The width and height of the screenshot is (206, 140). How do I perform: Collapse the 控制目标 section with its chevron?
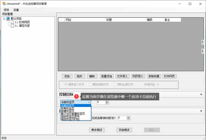[201, 94]
